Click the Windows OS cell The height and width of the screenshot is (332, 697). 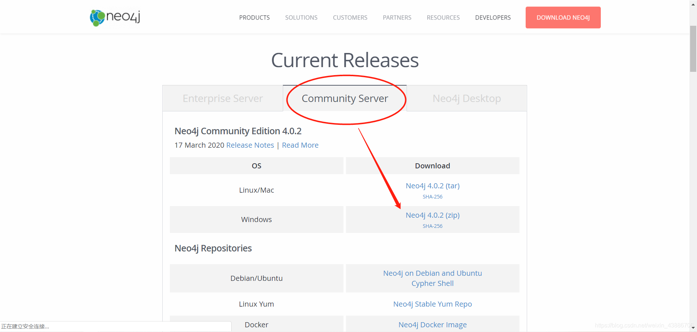point(256,220)
